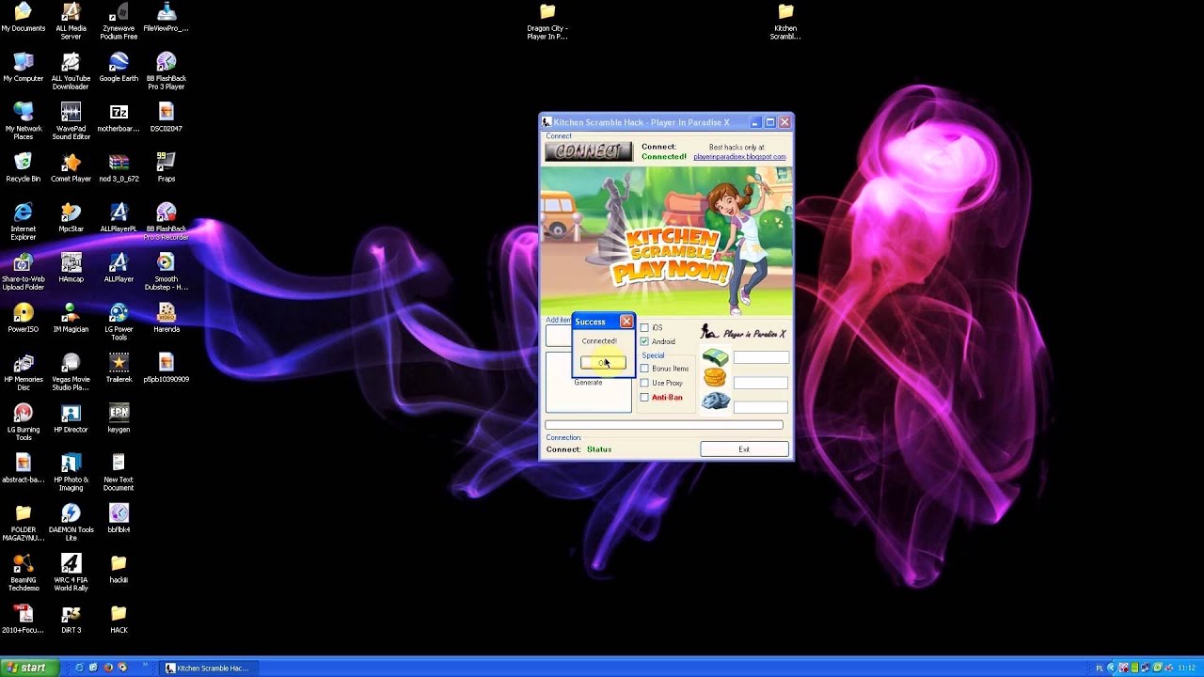Open the playerinparadisex.blogspot.com link
Image resolution: width=1204 pixels, height=677 pixels.
click(x=739, y=157)
